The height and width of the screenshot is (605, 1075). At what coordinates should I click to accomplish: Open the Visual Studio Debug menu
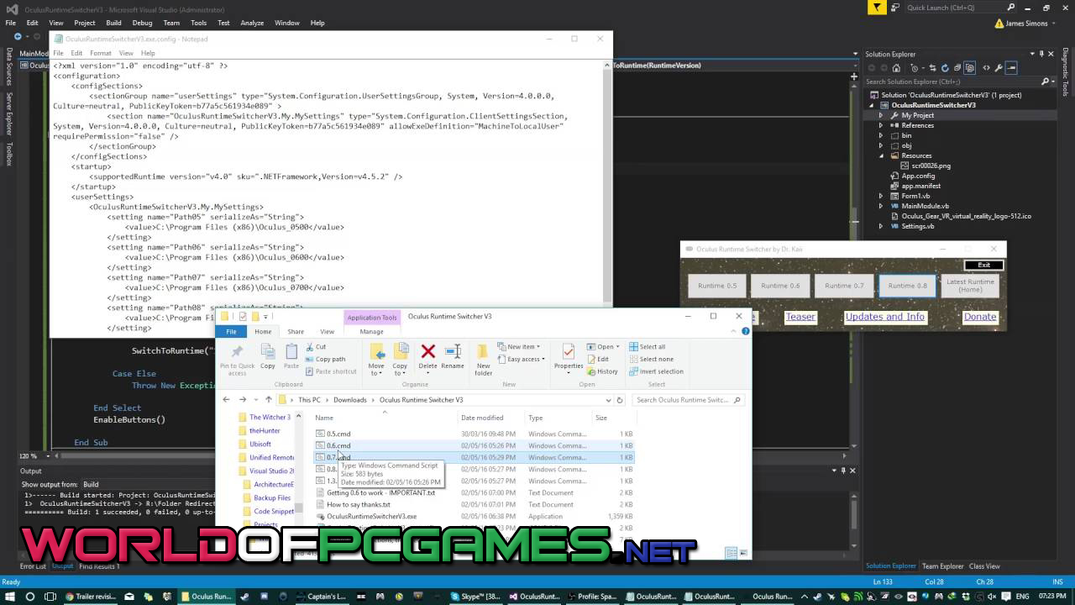click(142, 23)
